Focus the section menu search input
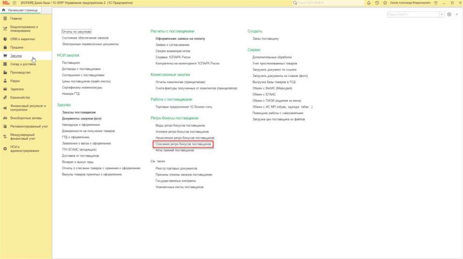Screen dimensions: 463x259 click(413, 14)
